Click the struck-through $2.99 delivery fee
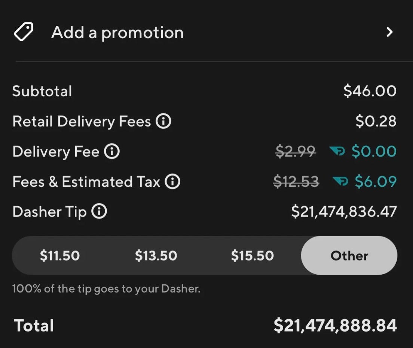 296,152
